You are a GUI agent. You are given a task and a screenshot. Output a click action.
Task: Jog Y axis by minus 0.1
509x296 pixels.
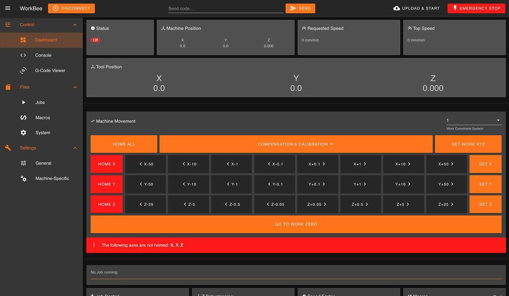coord(275,184)
